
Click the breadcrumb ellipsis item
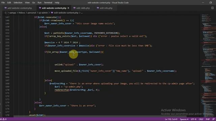(82, 13)
